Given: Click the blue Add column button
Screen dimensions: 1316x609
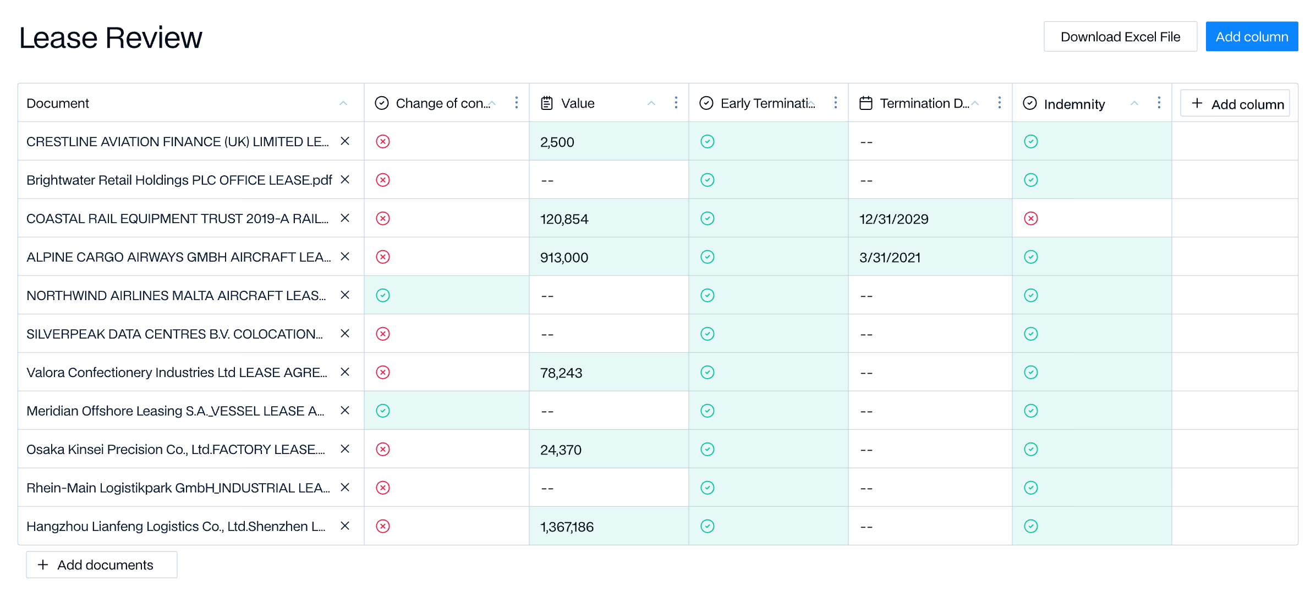Looking at the screenshot, I should pos(1252,37).
